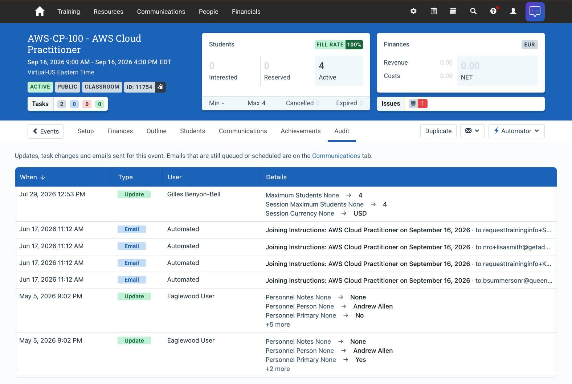Click the Active students count tile
The width and height of the screenshot is (572, 384).
click(x=339, y=70)
